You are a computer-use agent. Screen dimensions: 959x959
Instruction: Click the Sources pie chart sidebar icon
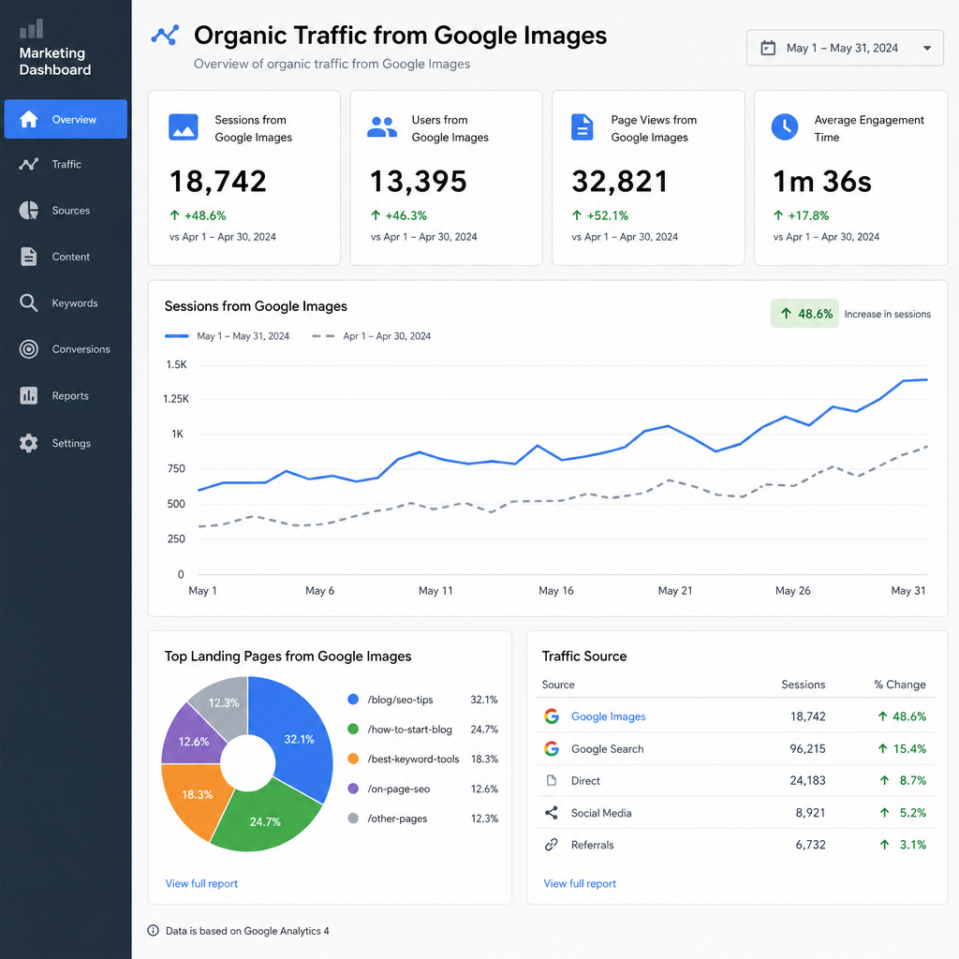(29, 211)
